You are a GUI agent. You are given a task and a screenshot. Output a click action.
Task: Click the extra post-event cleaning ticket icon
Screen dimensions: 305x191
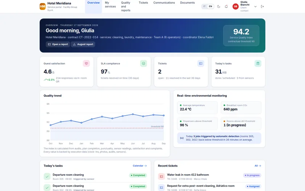161,188
